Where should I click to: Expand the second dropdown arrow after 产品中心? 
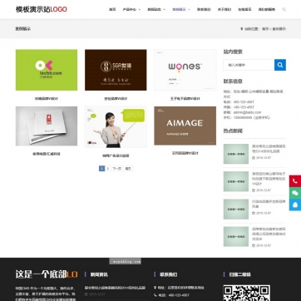click(164, 9)
